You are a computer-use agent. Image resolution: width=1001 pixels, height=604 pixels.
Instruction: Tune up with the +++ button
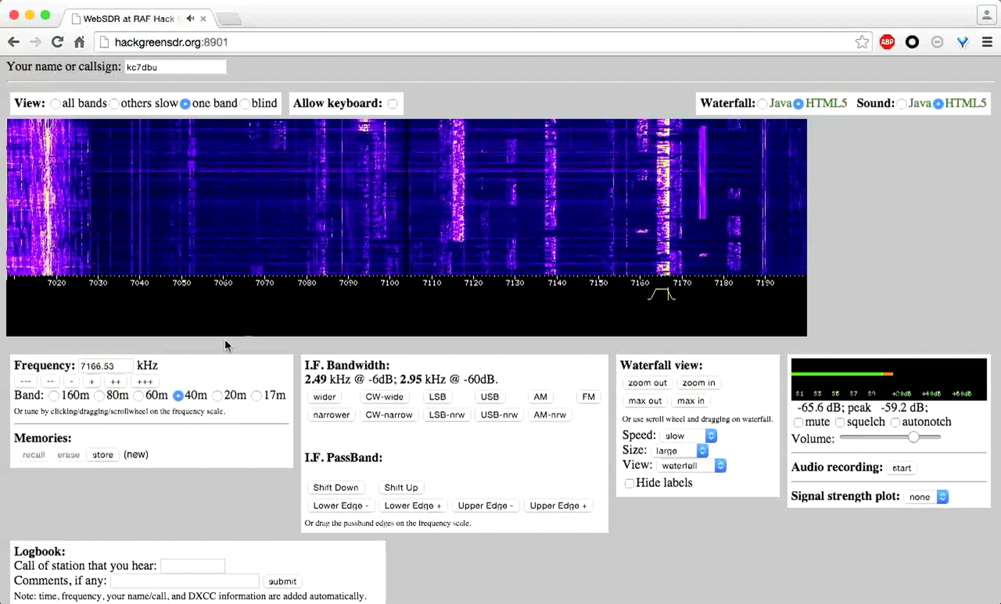pyautogui.click(x=145, y=381)
